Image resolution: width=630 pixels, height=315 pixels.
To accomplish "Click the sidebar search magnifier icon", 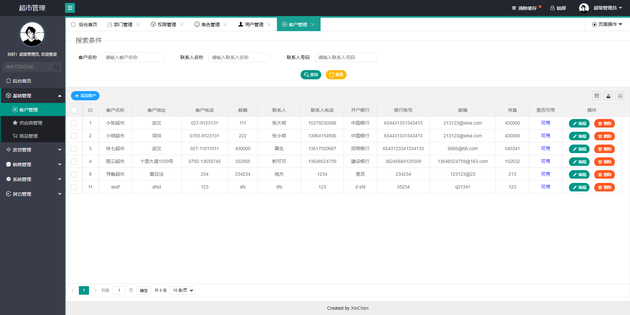I will pos(56,67).
